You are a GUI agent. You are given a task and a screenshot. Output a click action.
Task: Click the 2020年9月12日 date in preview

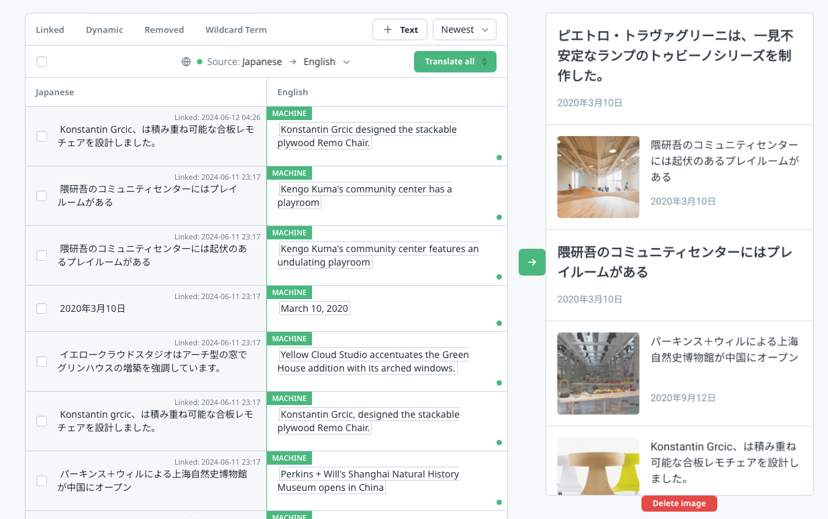tap(683, 398)
